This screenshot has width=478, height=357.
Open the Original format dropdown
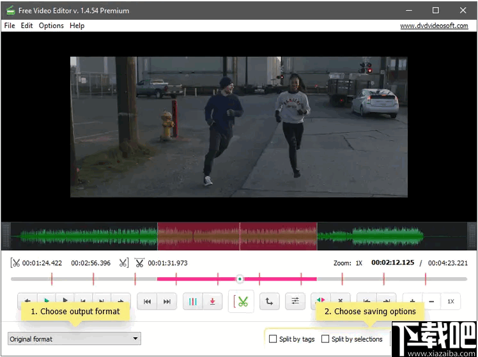[x=74, y=338]
